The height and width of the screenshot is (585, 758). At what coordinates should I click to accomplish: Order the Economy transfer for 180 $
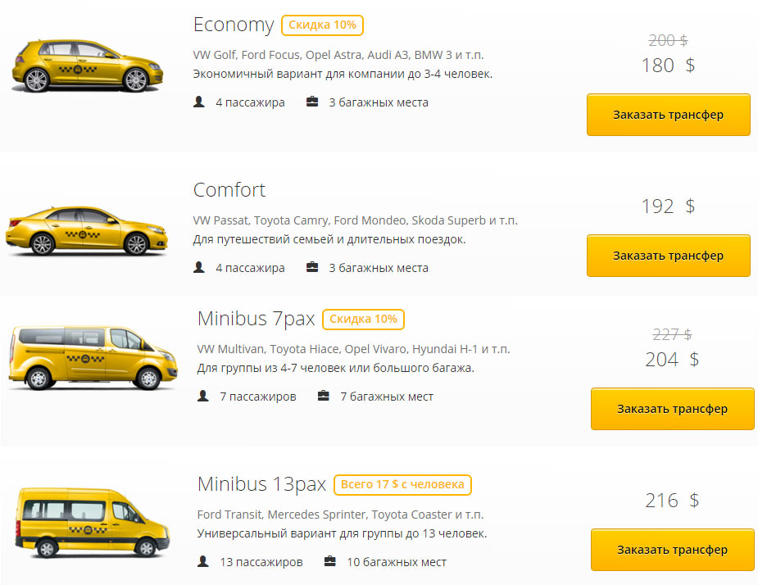coord(668,115)
